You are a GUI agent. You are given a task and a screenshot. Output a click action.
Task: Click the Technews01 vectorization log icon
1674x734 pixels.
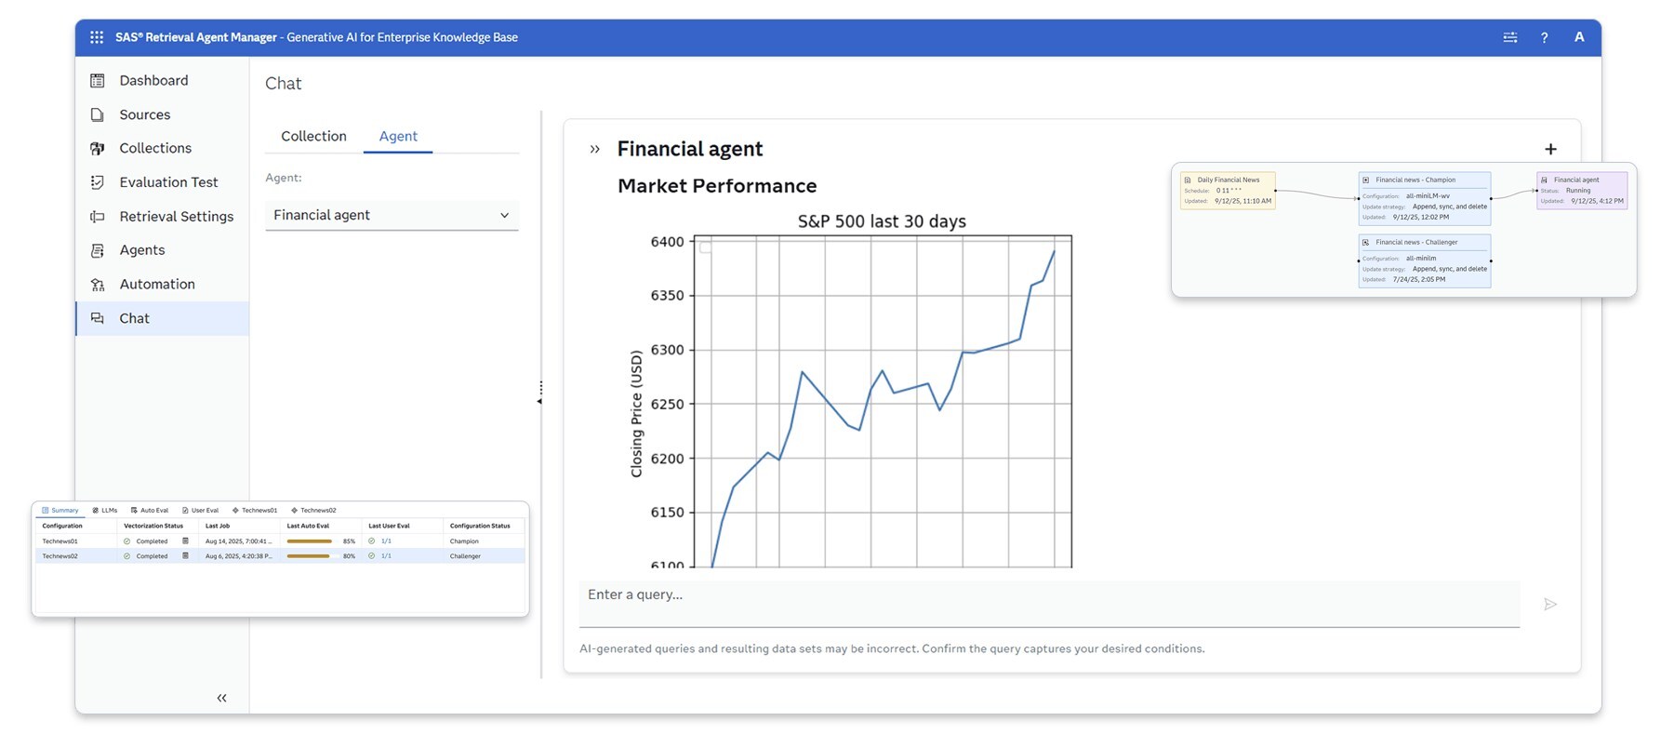[185, 540]
